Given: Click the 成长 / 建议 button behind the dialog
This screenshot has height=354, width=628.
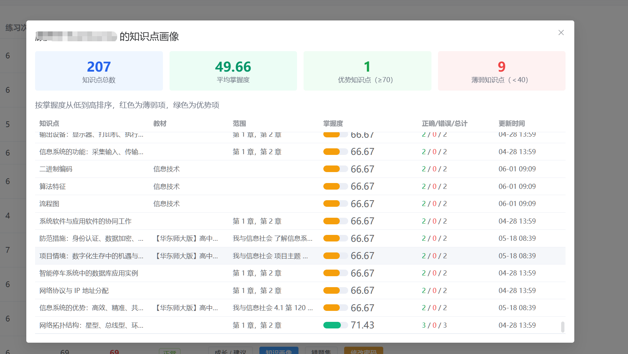Looking at the screenshot, I should (231, 351).
